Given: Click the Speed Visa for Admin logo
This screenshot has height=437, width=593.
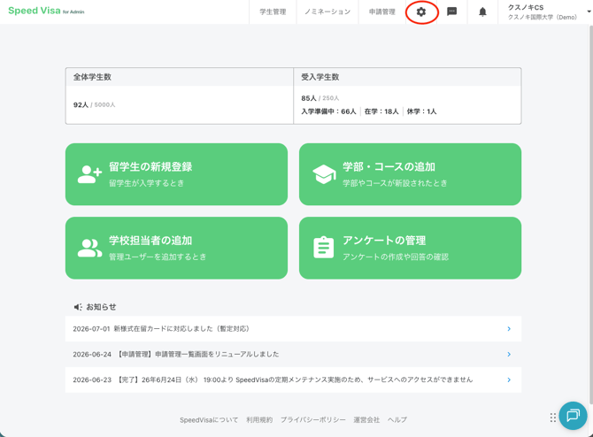Looking at the screenshot, I should click(x=46, y=11).
